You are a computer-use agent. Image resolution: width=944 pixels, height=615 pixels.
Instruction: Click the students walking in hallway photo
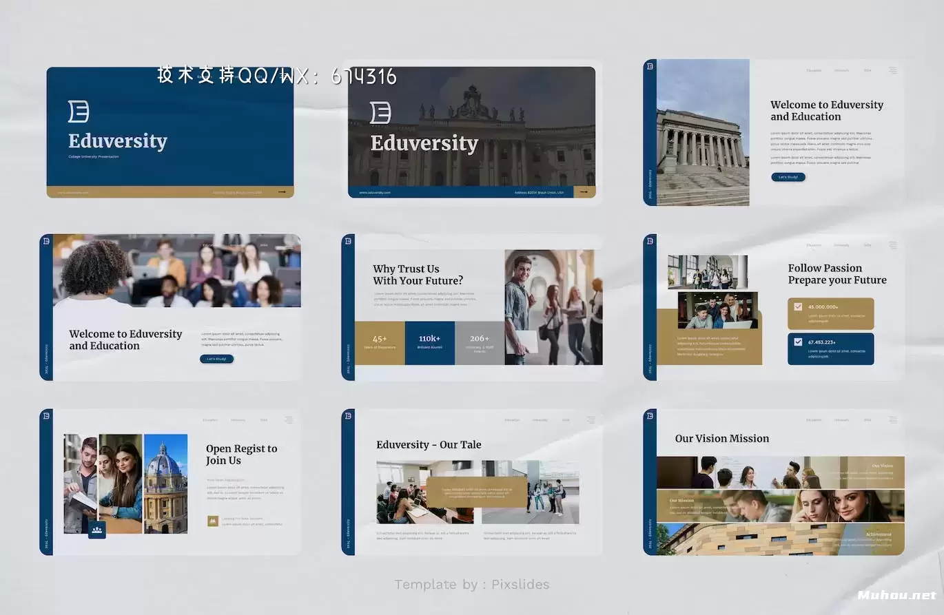(x=707, y=272)
